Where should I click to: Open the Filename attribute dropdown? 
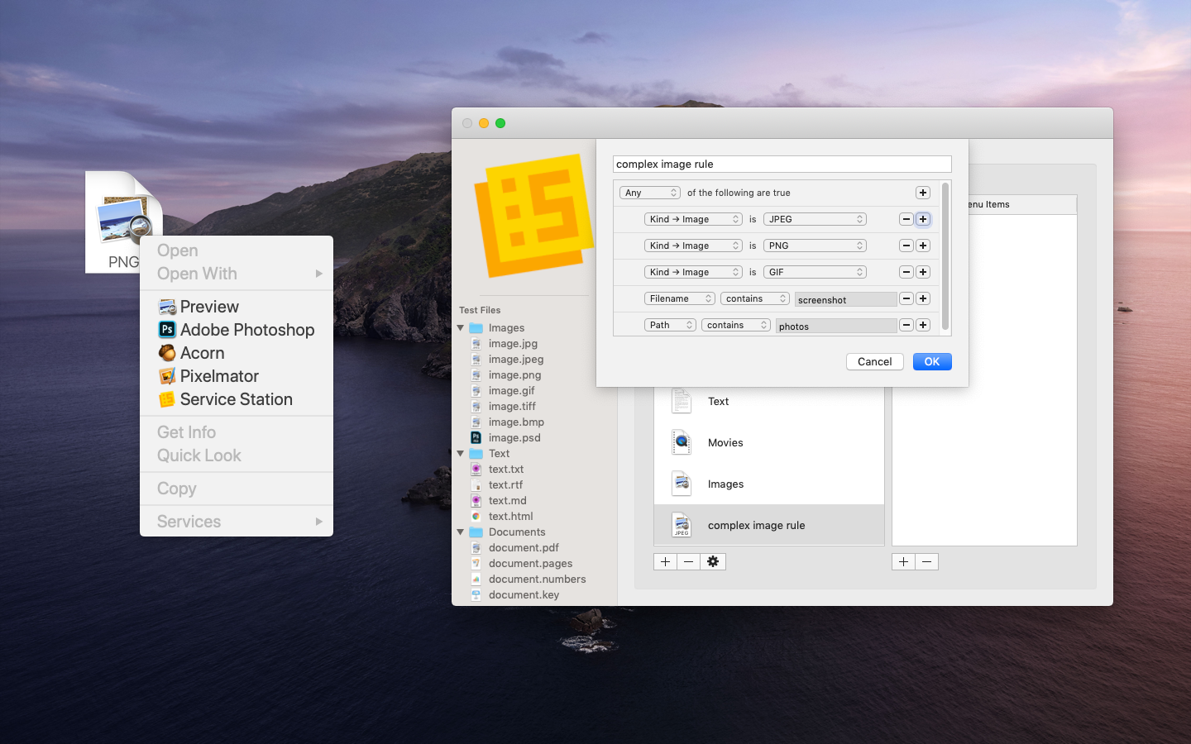pyautogui.click(x=680, y=298)
